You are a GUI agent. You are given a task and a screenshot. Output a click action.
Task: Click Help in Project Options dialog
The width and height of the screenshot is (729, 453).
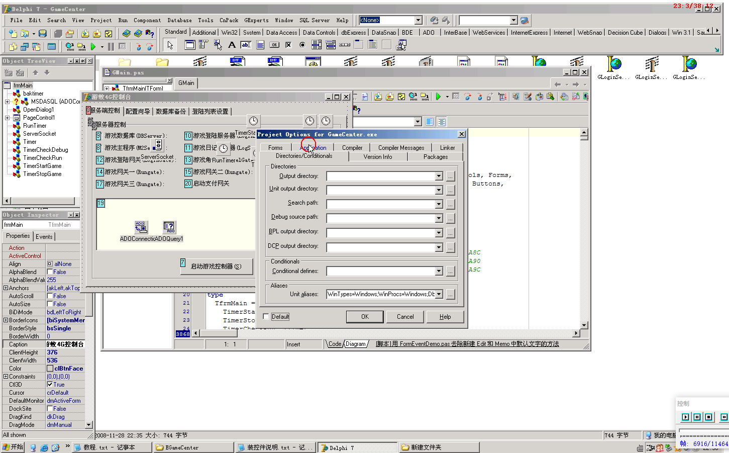445,317
